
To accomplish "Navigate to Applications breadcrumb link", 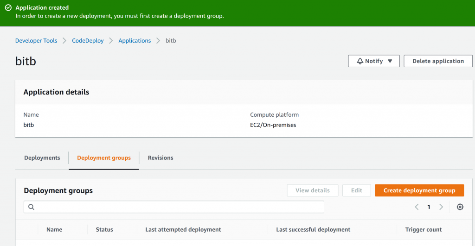I will (135, 41).
